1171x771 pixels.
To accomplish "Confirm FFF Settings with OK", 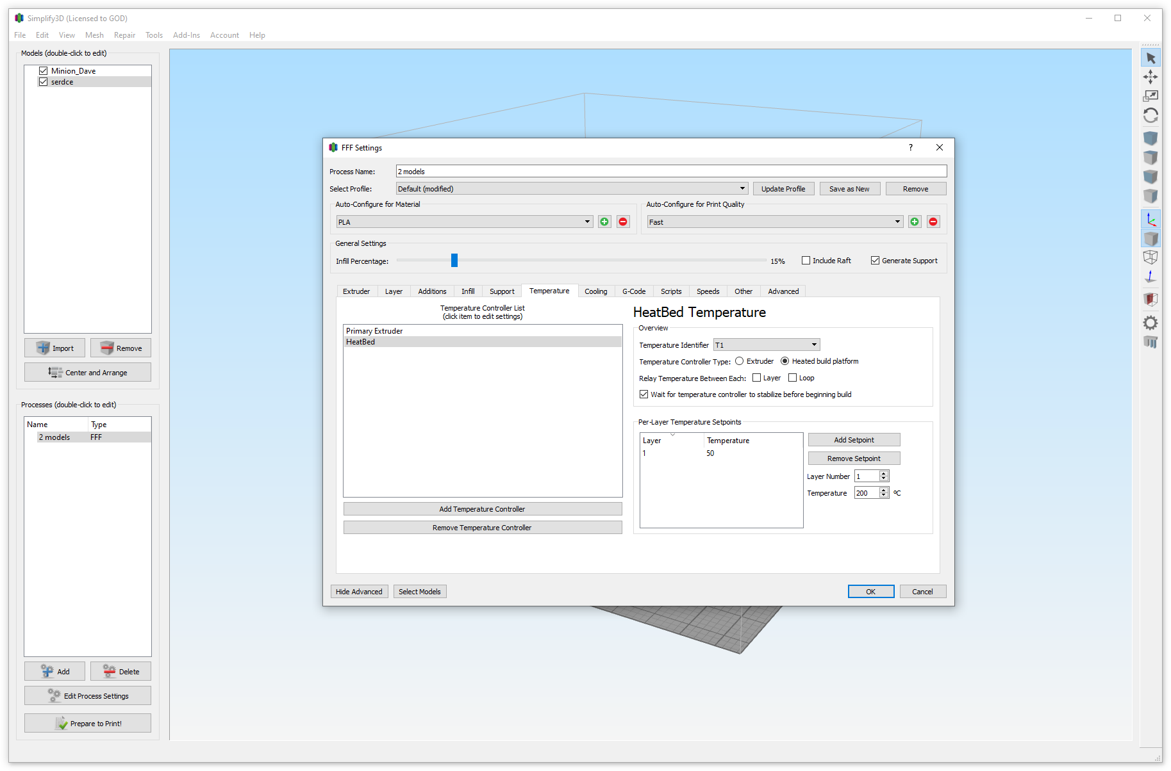I will tap(871, 592).
